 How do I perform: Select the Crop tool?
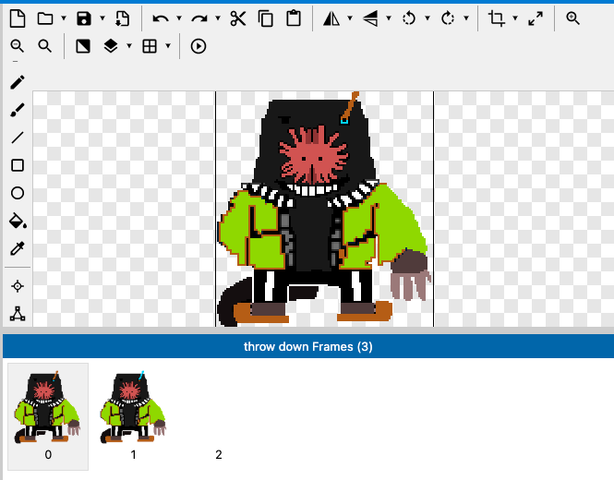click(497, 18)
